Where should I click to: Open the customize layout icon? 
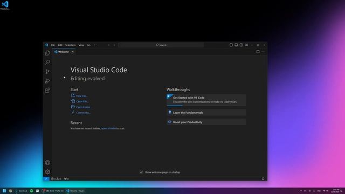(246, 45)
